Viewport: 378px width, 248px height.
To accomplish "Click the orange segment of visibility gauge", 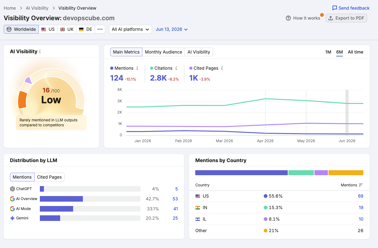I will tap(22, 100).
